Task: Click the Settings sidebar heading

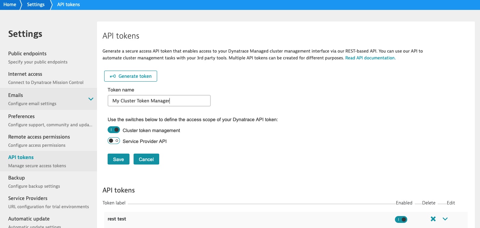Action: click(x=25, y=34)
